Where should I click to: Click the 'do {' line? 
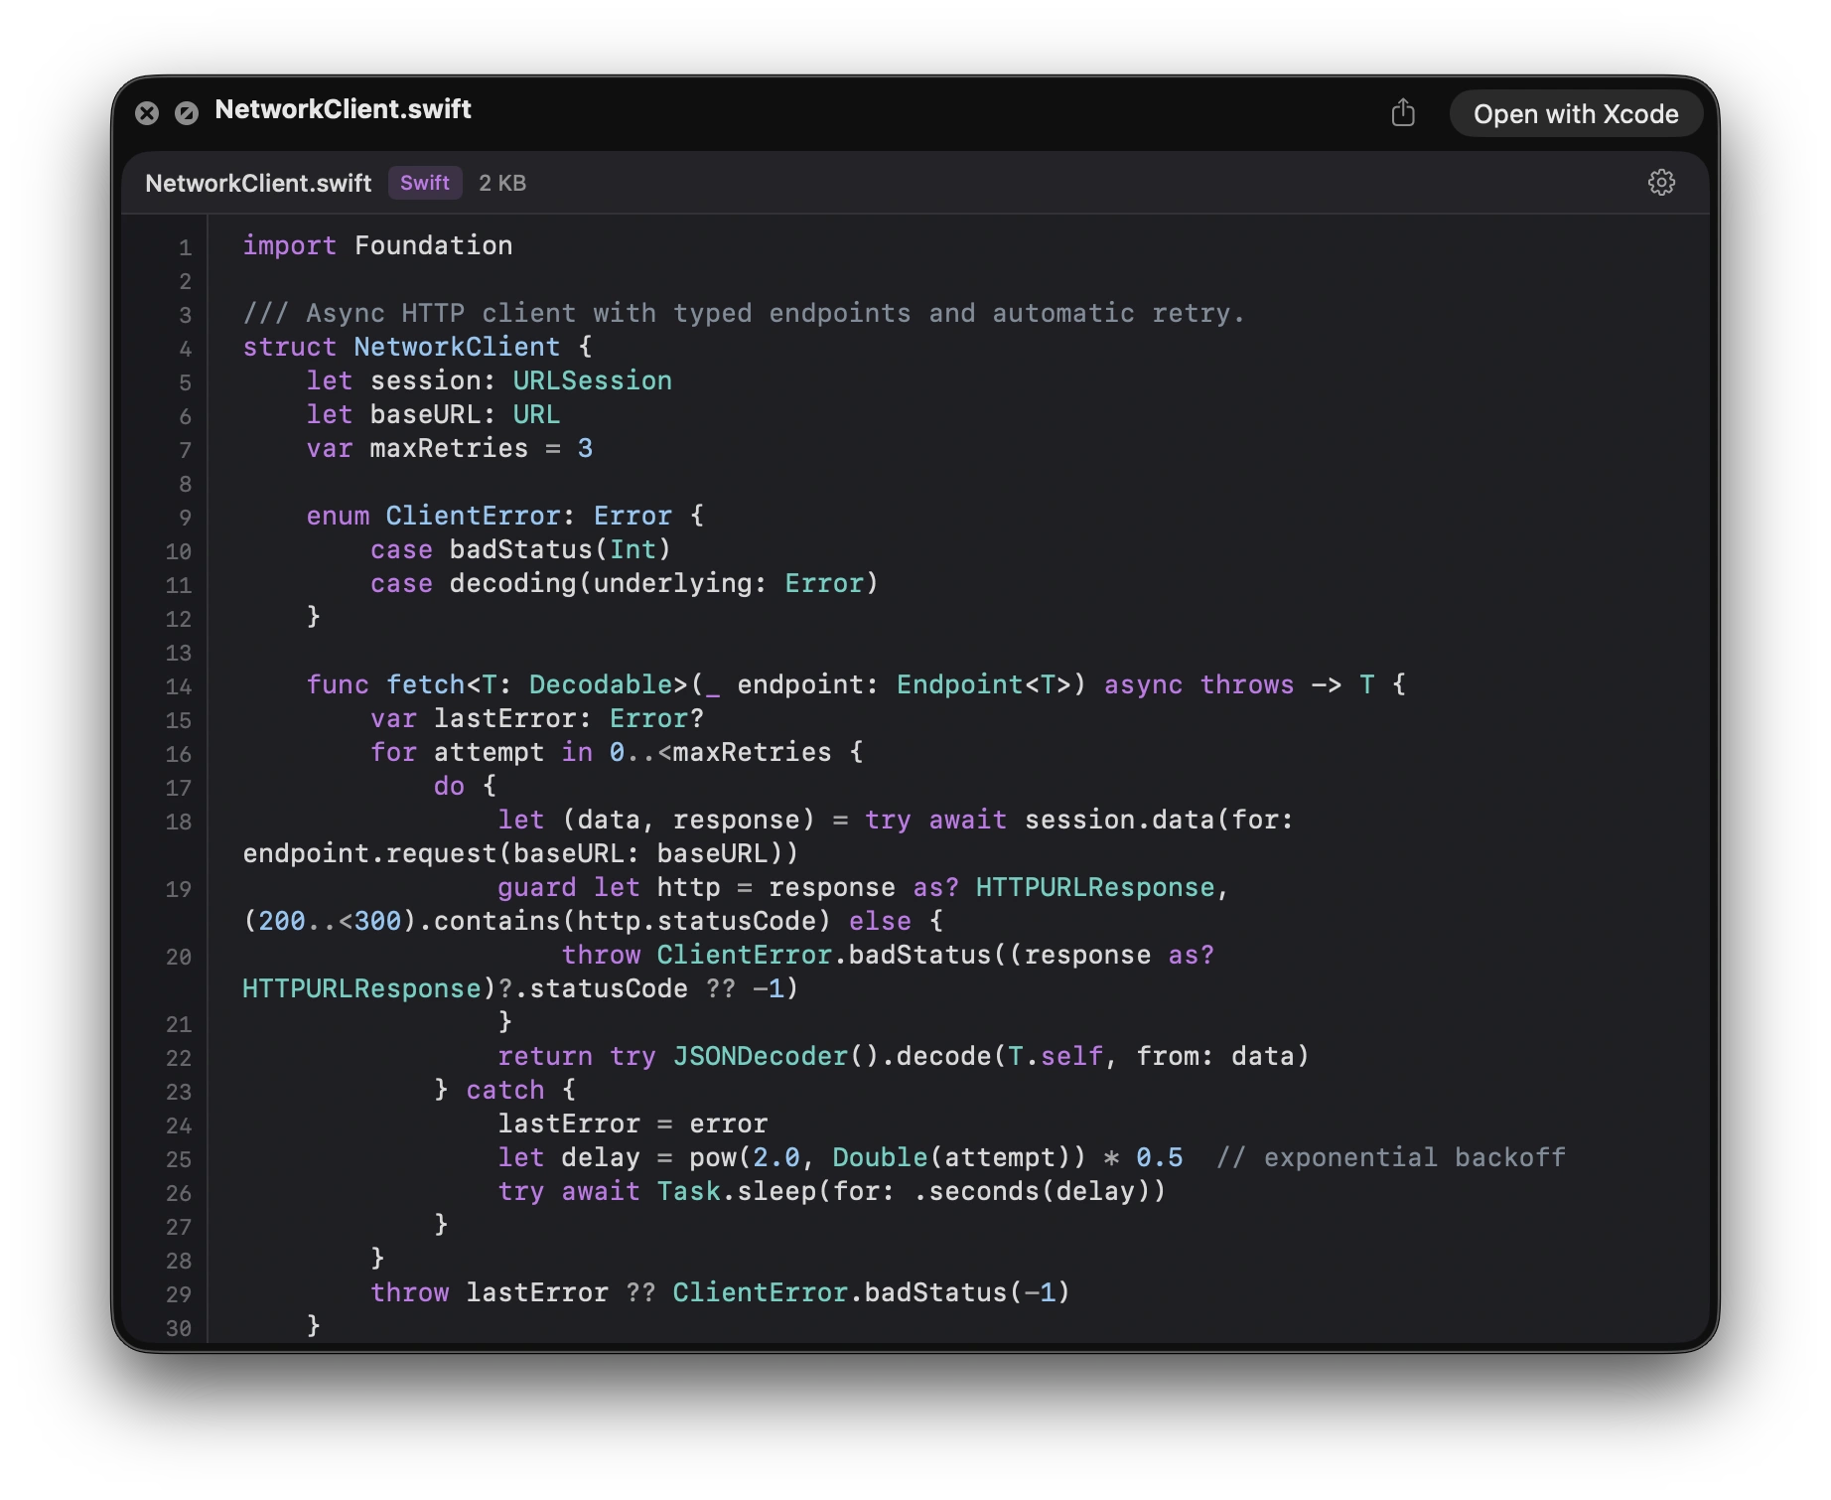click(465, 786)
